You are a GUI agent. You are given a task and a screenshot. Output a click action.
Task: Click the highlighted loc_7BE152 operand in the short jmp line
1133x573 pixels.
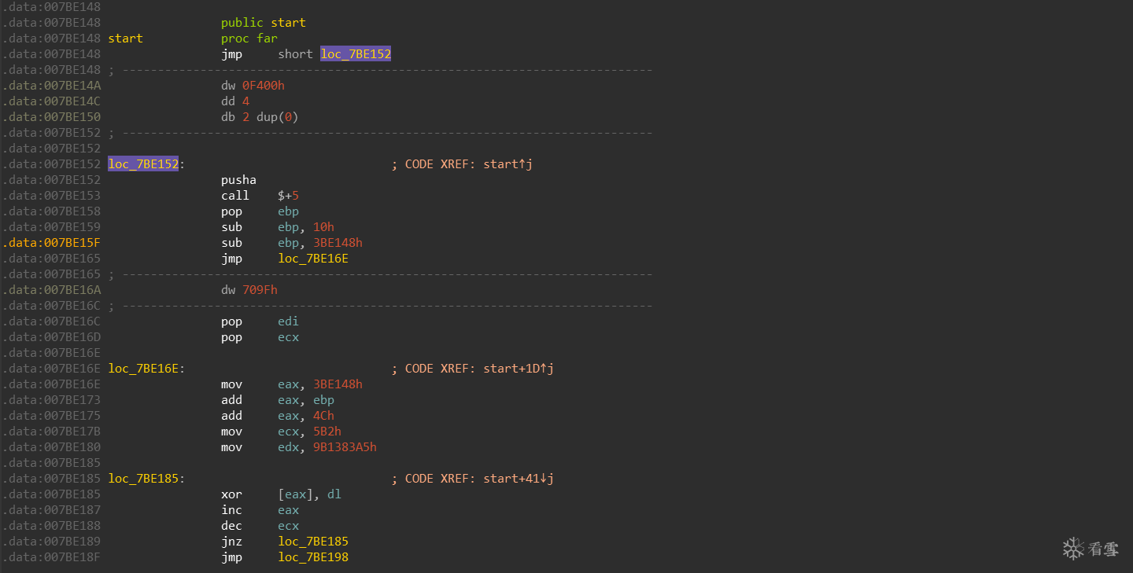click(356, 54)
